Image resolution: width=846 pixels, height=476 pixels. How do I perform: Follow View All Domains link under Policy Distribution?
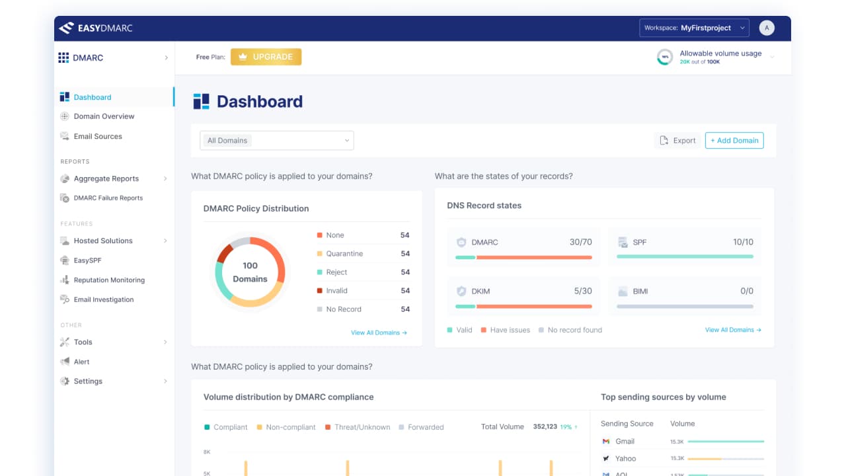pos(379,333)
